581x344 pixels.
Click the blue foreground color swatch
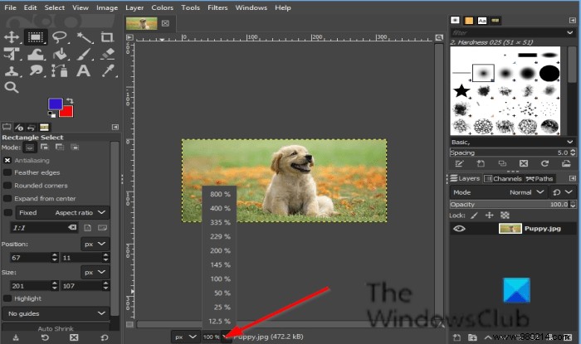pyautogui.click(x=55, y=104)
